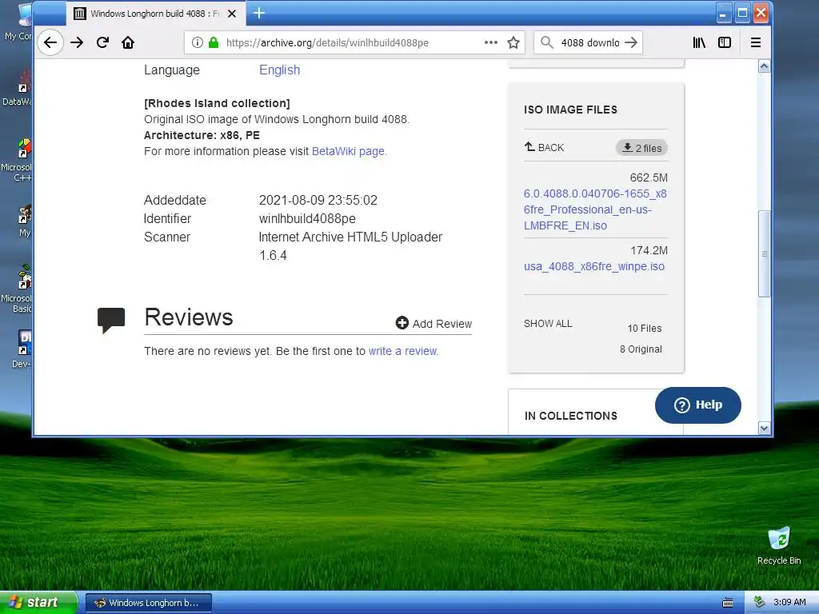Screen dimensions: 819x614
Task: Open the browser home page
Action: (x=128, y=42)
